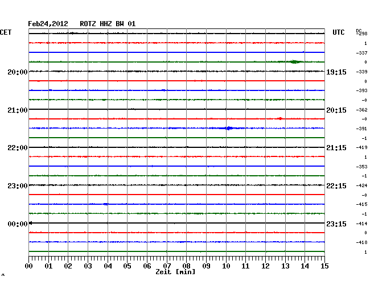Image resolution: width=370 pixels, height=281 pixels.
Task: Click the DC offset value -298
Action: click(x=361, y=34)
